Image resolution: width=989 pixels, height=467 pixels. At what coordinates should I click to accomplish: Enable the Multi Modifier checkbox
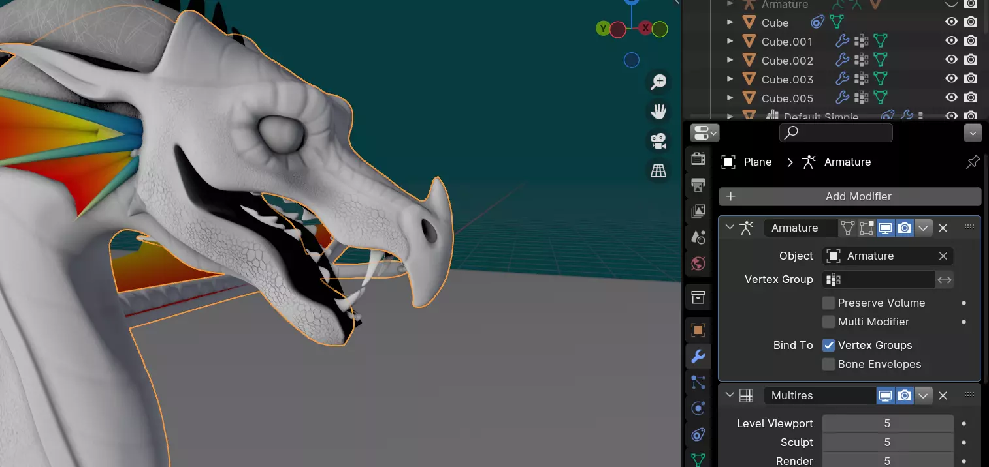828,322
